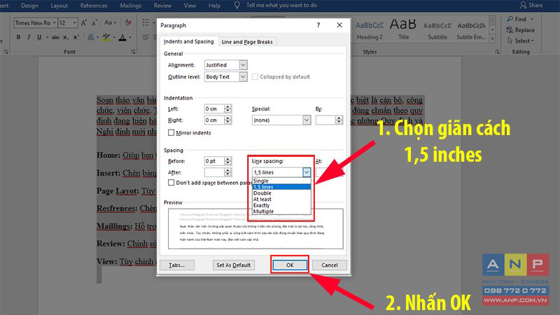
Task: Open Select menu in Editing group
Action: point(521,41)
